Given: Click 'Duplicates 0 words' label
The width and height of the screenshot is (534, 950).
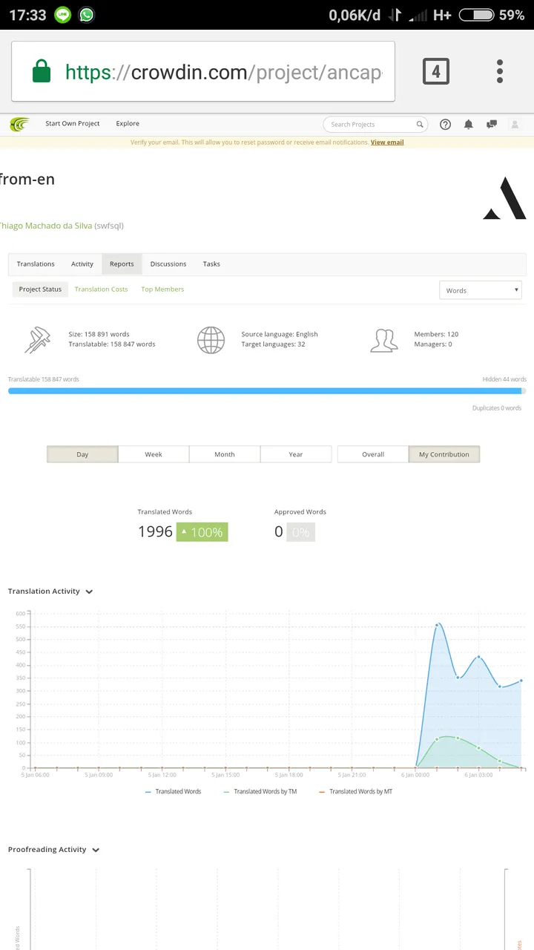Looking at the screenshot, I should coord(497,408).
